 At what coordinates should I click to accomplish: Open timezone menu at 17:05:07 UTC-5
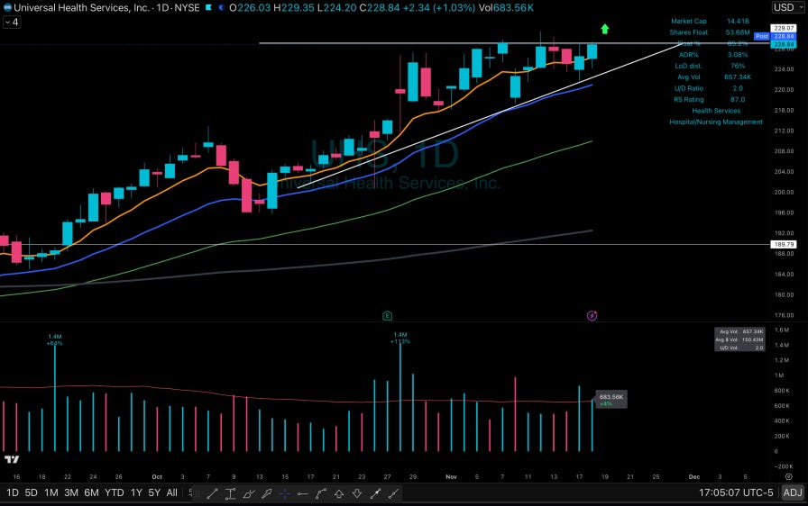tap(735, 492)
